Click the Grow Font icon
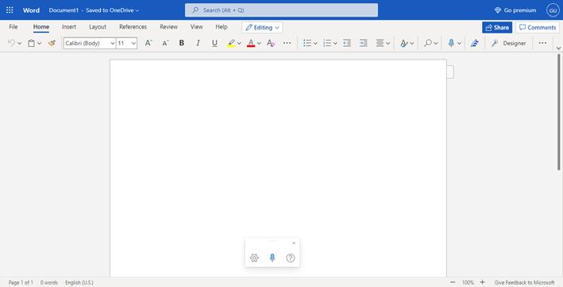Screen dimensions: 563x287 (148, 43)
